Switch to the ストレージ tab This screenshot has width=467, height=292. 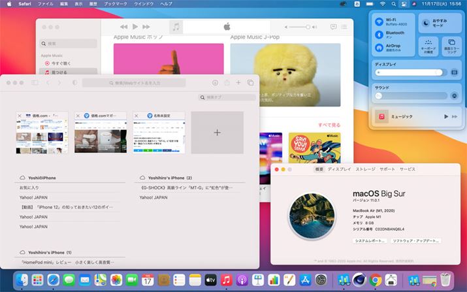coord(365,169)
